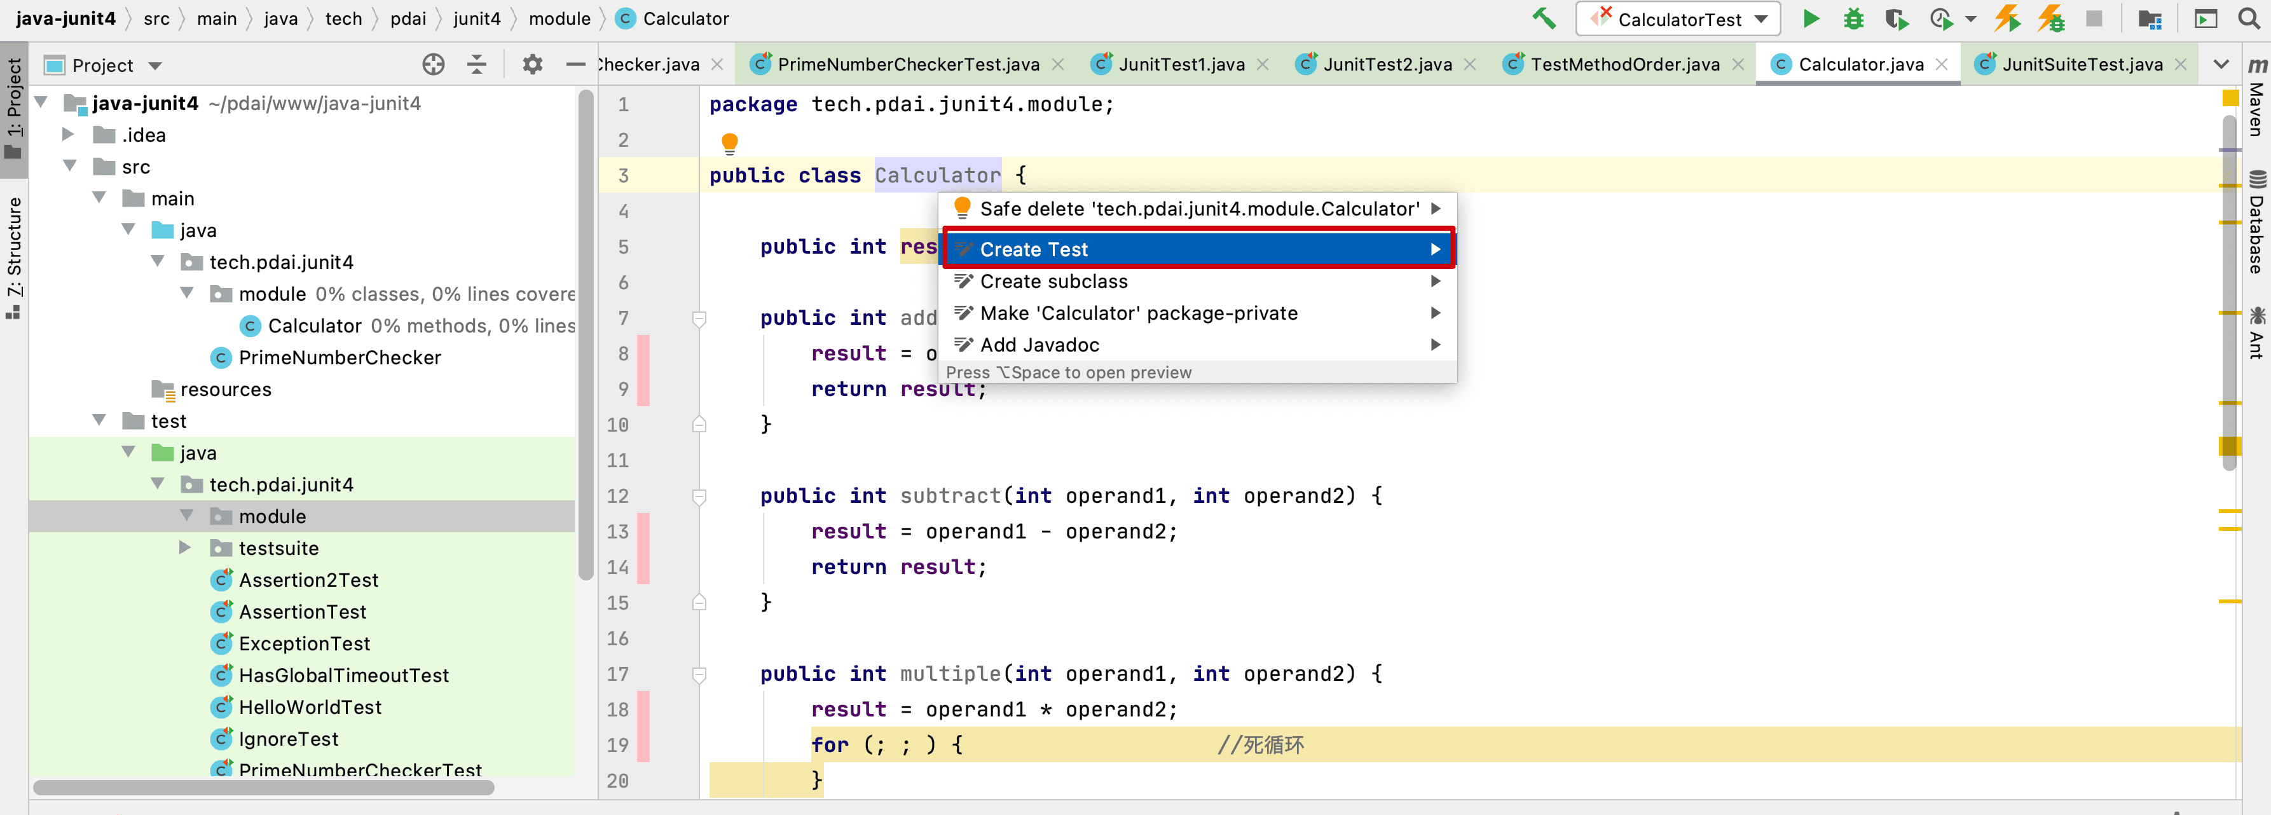The image size is (2271, 815).
Task: Toggle the Database tool window
Action: click(x=2256, y=224)
